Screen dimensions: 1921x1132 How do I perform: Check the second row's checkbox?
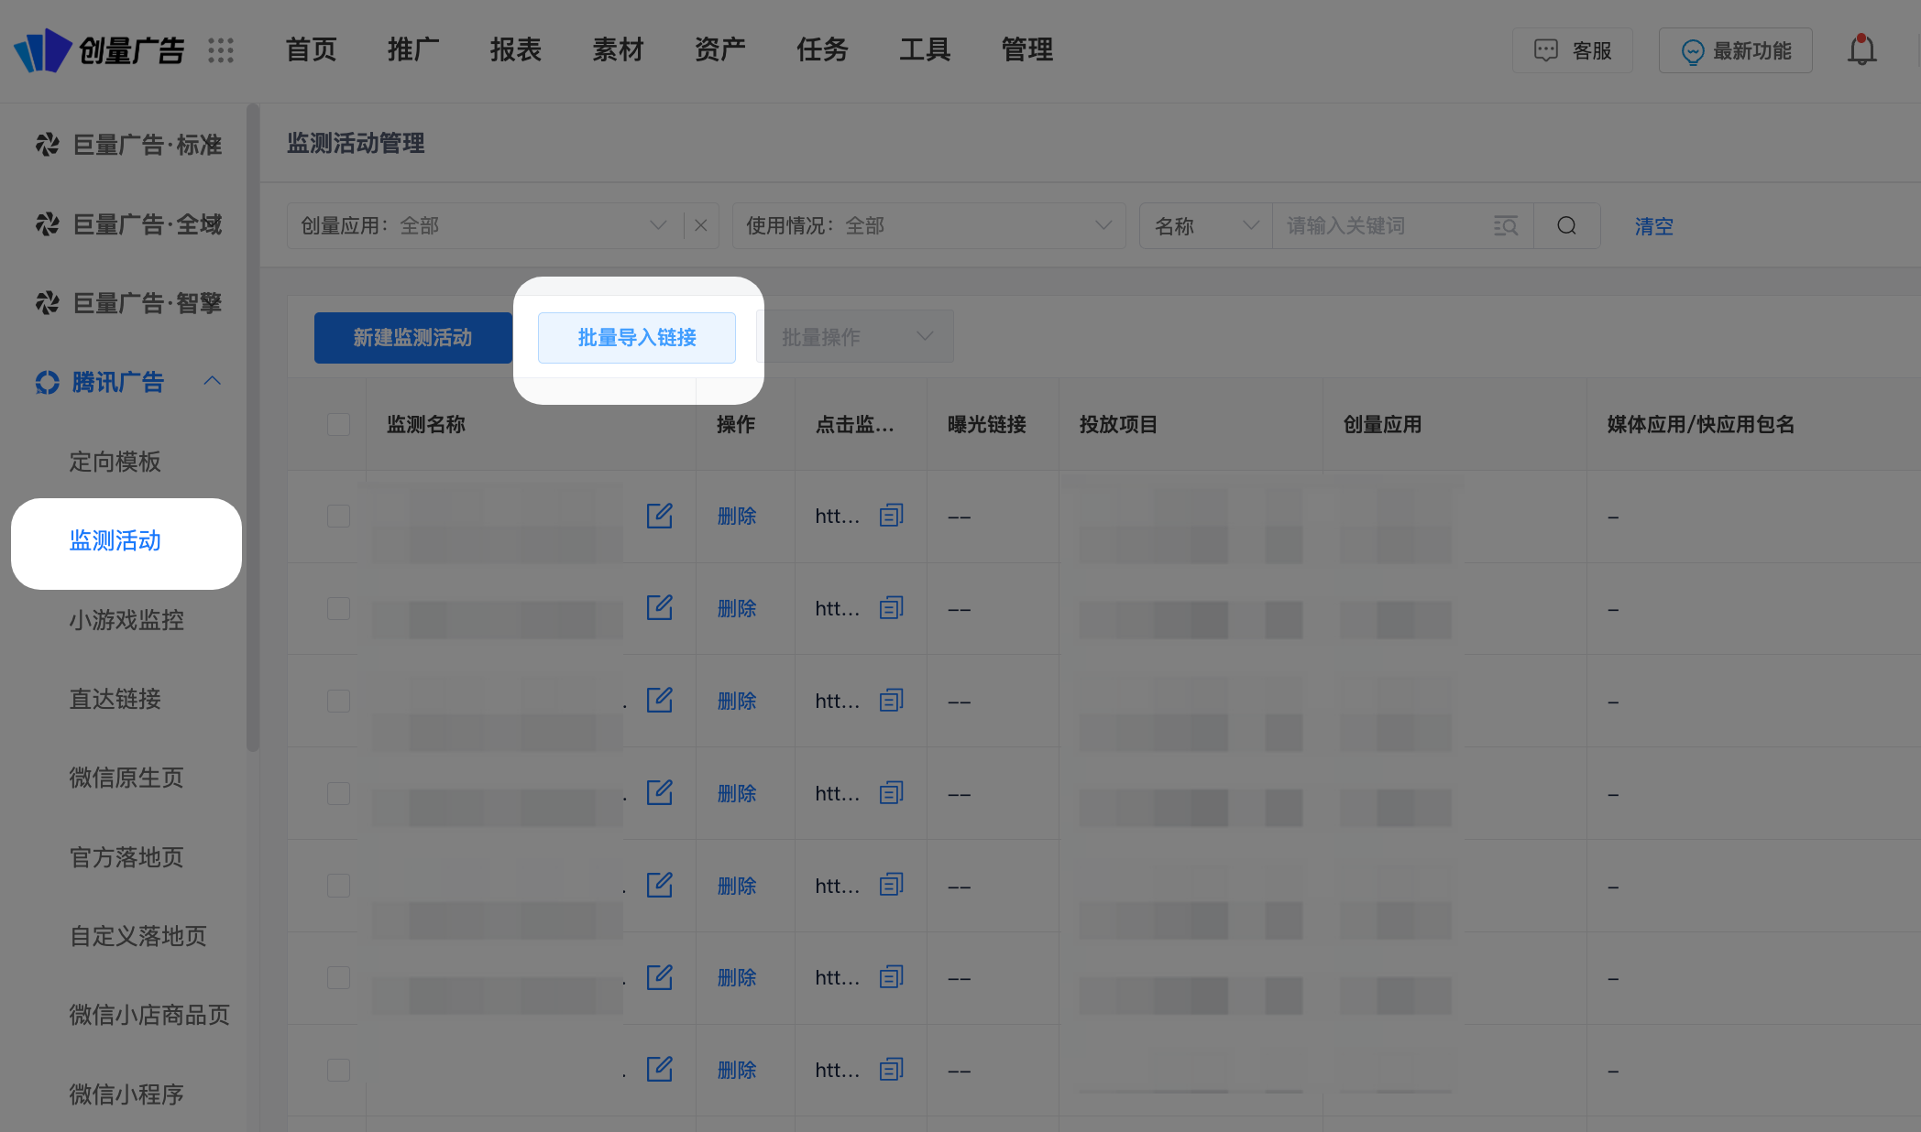pyautogui.click(x=339, y=608)
